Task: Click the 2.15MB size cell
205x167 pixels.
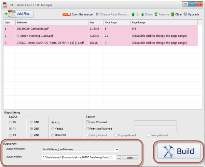Action: 96,29
